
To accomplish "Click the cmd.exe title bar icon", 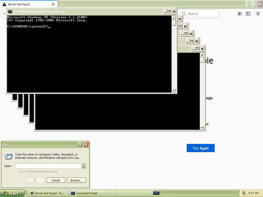I will (x=10, y=12).
